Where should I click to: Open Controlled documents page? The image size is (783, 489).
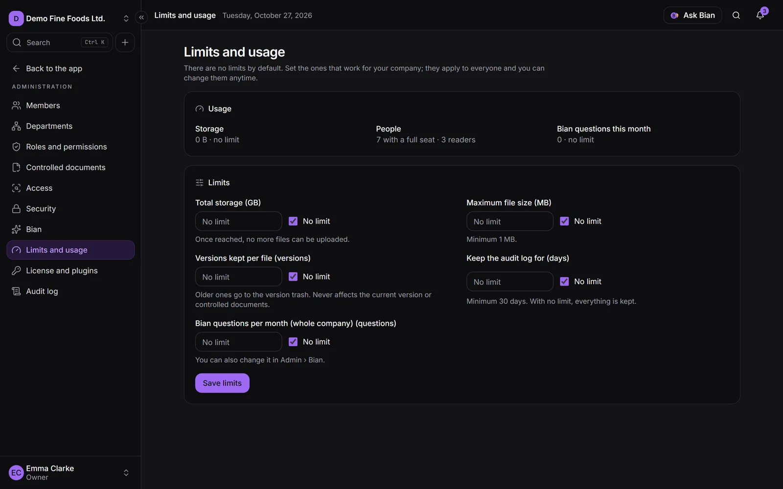pos(70,167)
